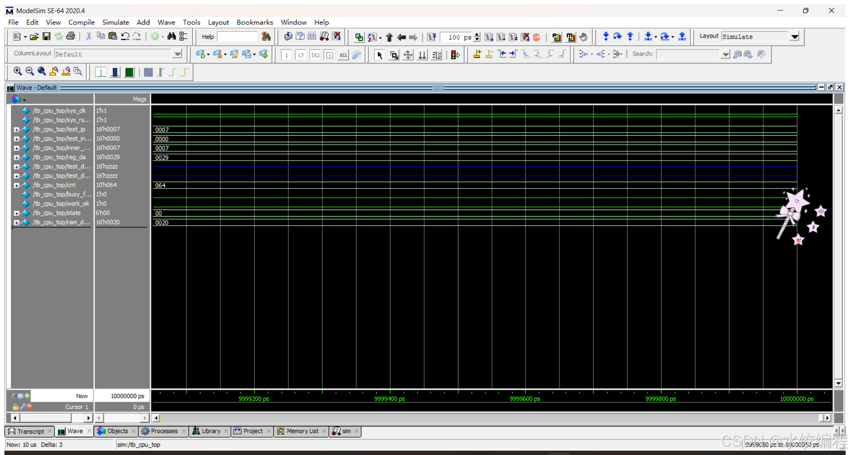The height and width of the screenshot is (455, 850).
Task: Click the Run icon right of 100 ps
Action: tap(489, 37)
